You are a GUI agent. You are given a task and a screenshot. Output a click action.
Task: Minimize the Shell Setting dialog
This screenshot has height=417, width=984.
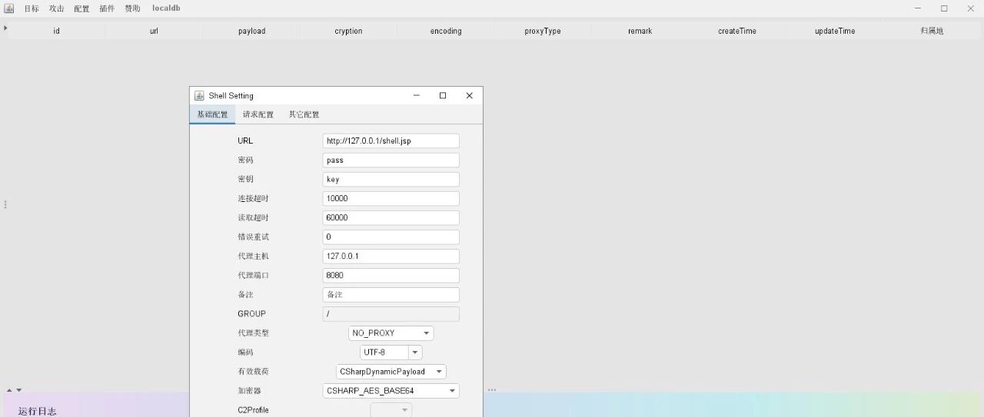tap(417, 95)
